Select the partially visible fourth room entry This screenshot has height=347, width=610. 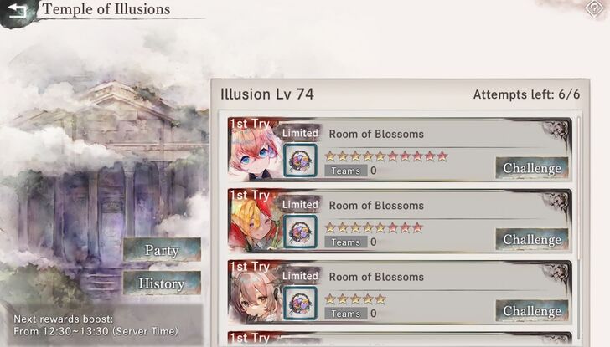400,339
